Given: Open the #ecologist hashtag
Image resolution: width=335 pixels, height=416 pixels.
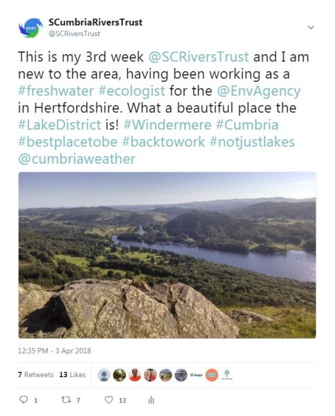Looking at the screenshot, I should coord(132,92).
